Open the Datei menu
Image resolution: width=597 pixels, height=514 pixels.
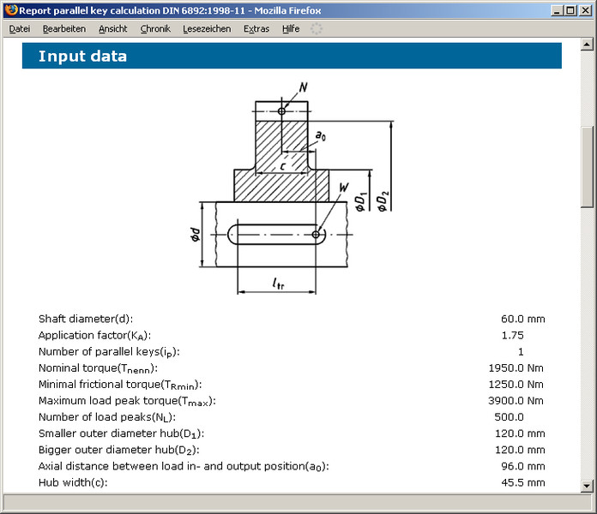click(19, 28)
